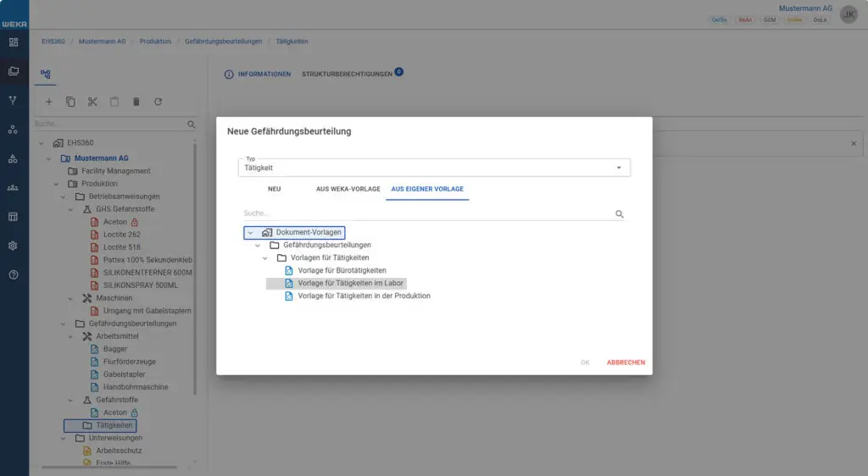
Task: Select Vorlage für Bürotätigkeiten template
Action: coord(342,270)
